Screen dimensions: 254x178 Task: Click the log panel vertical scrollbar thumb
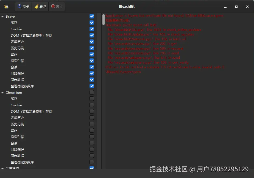point(104,20)
